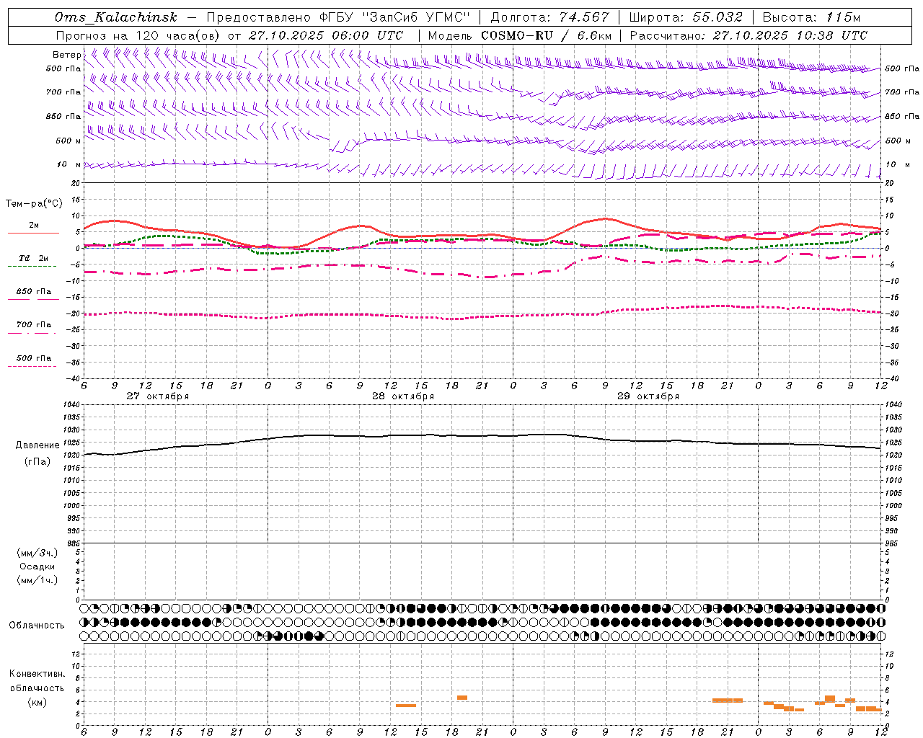Click '850 гПа' entry in temperature legend

(33, 292)
